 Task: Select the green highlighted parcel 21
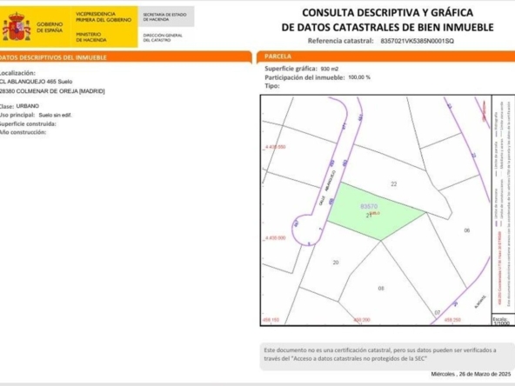373,211
